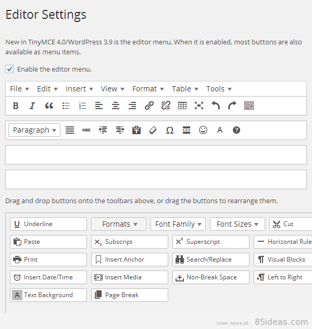
Task: Click the empty third toolbar row
Action: click(x=156, y=155)
